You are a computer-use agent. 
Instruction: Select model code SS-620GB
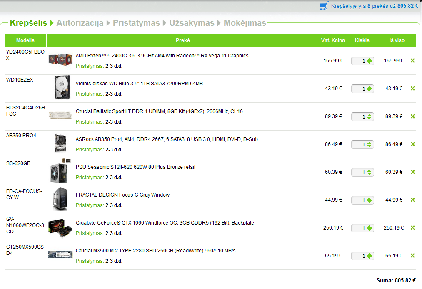pyautogui.click(x=18, y=163)
